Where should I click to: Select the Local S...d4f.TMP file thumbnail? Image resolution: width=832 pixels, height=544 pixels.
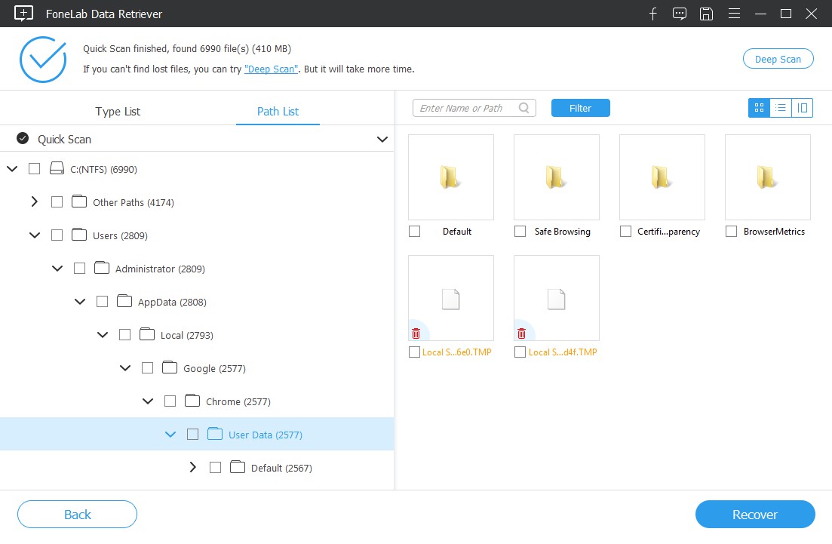557,298
